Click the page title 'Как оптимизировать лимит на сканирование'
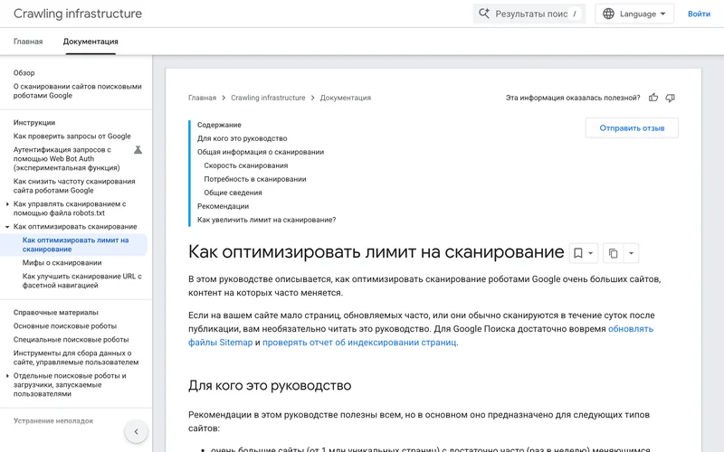Viewport: 724px width, 452px height. coord(376,252)
